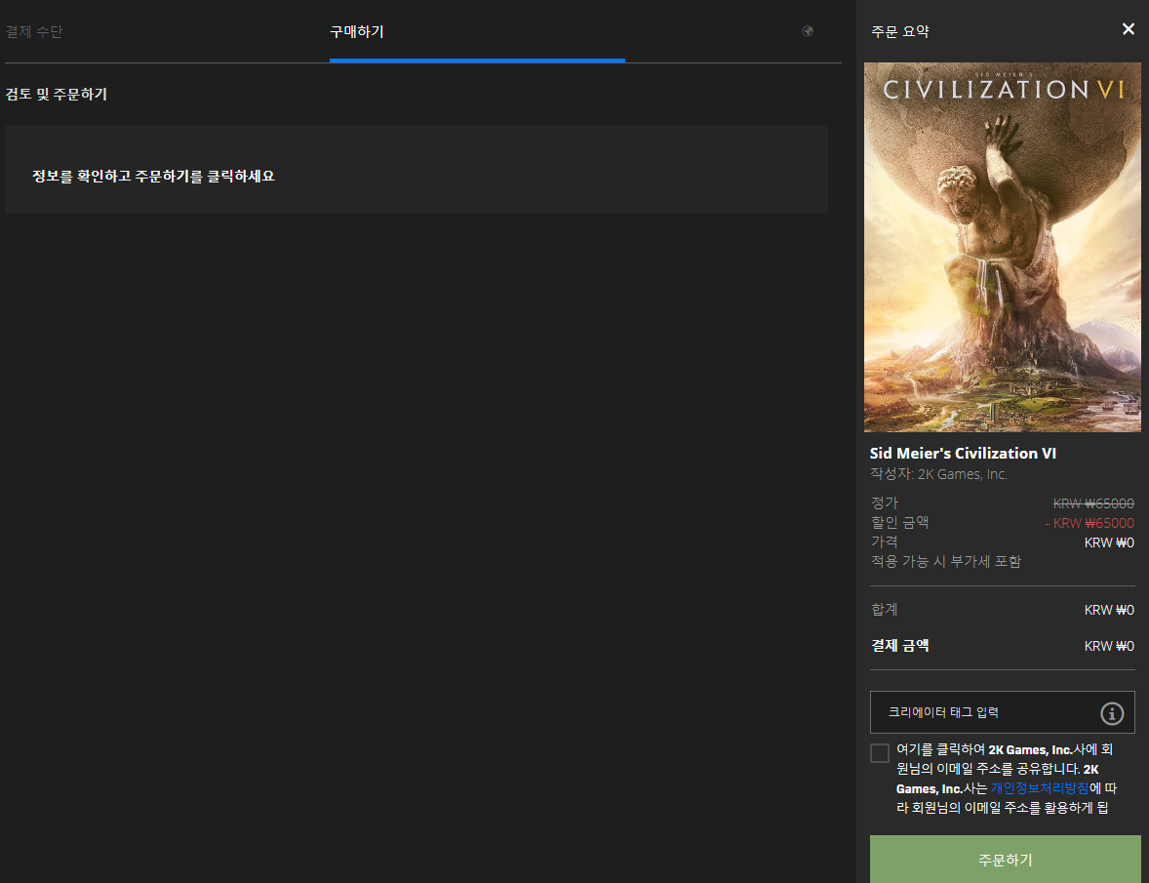Click the Civilization VI cover art
1149x883 pixels.
[1002, 247]
